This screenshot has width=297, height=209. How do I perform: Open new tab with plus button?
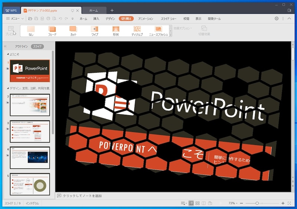[112, 10]
